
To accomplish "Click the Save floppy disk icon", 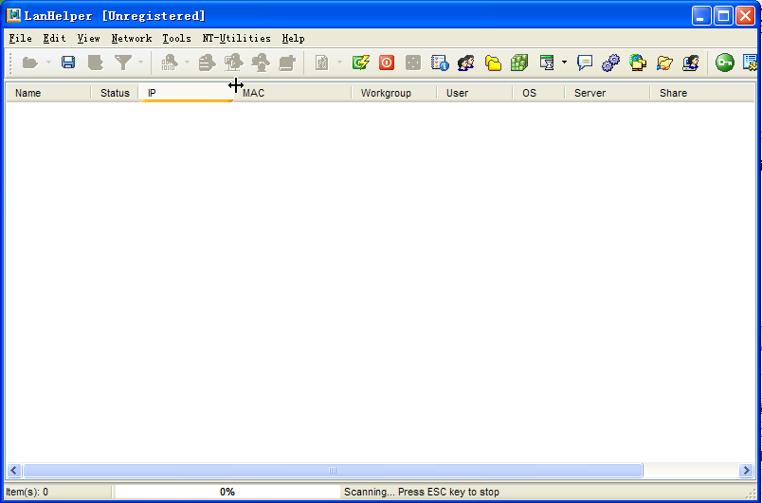I will pyautogui.click(x=68, y=63).
